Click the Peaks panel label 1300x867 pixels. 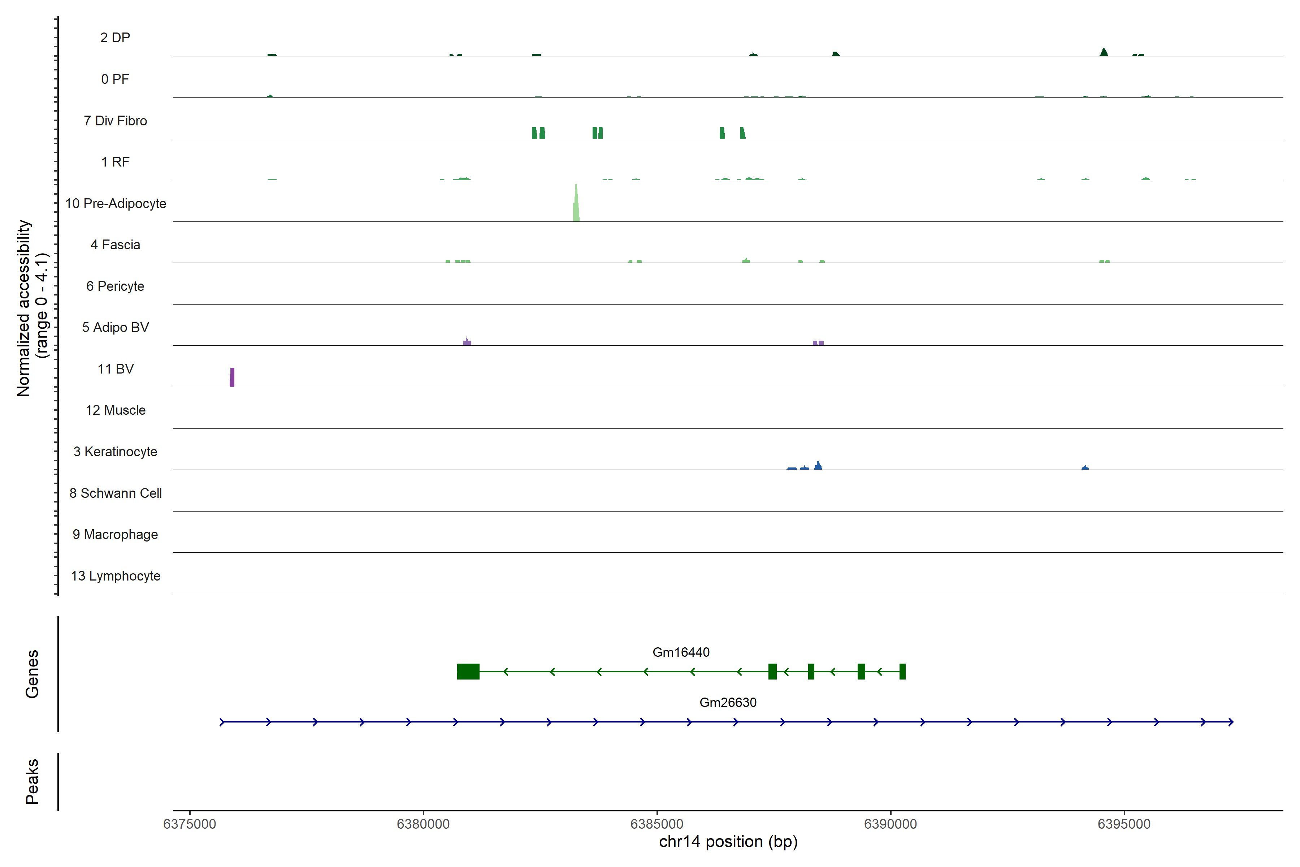[x=32, y=781]
